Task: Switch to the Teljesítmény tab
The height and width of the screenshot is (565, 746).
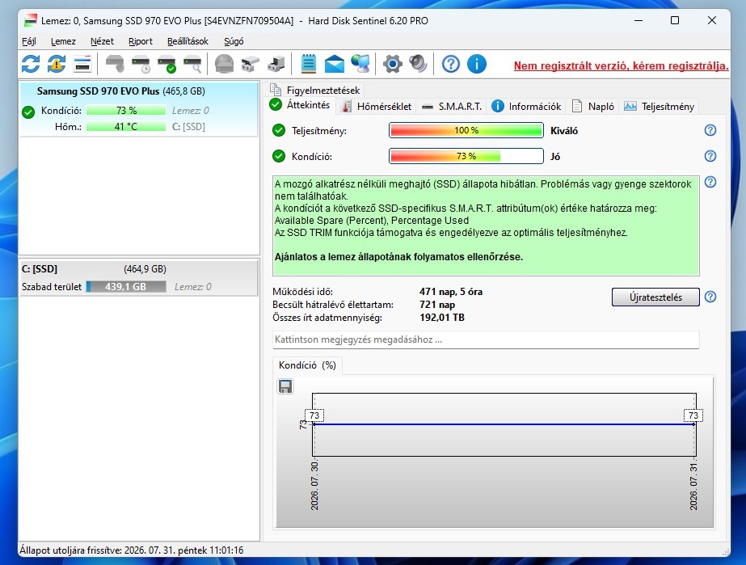Action: point(660,107)
